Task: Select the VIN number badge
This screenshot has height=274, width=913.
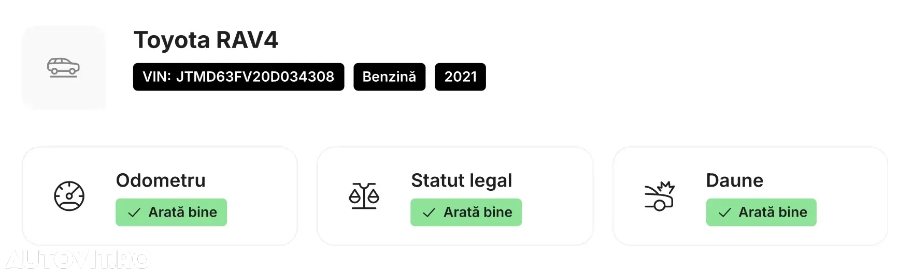Action: [x=238, y=77]
